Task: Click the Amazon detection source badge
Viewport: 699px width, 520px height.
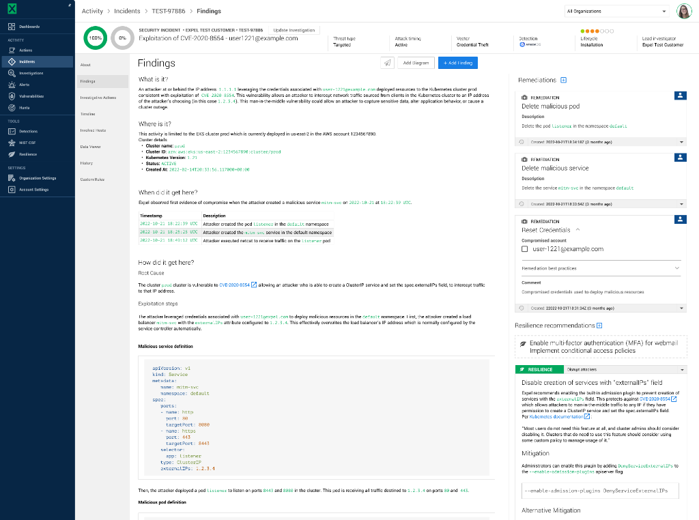Action: 530,44
